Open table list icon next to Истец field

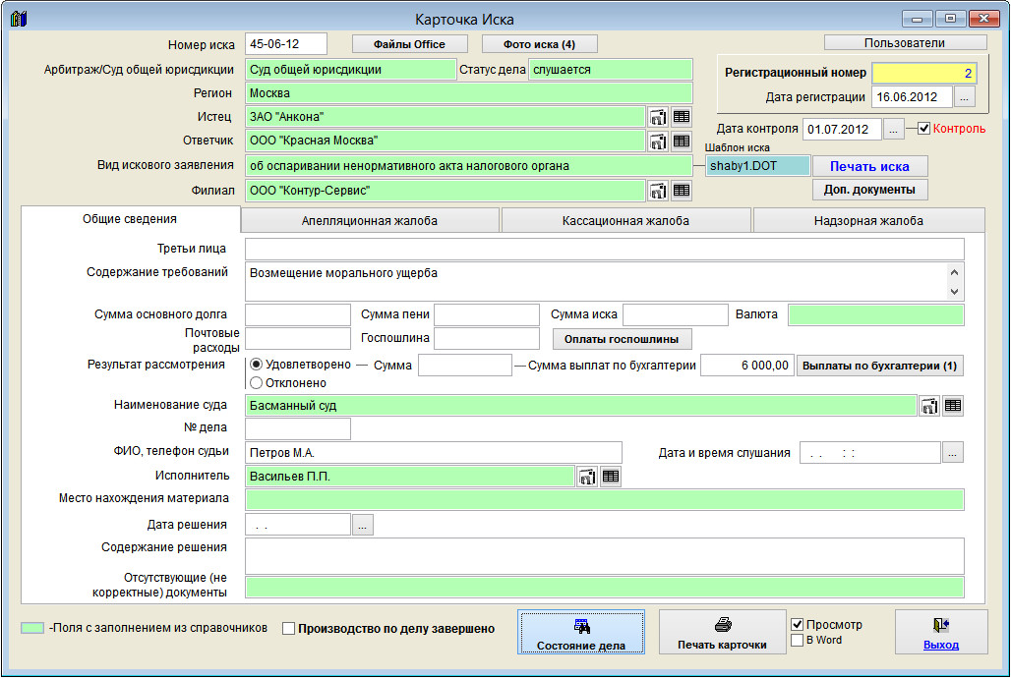(x=682, y=117)
